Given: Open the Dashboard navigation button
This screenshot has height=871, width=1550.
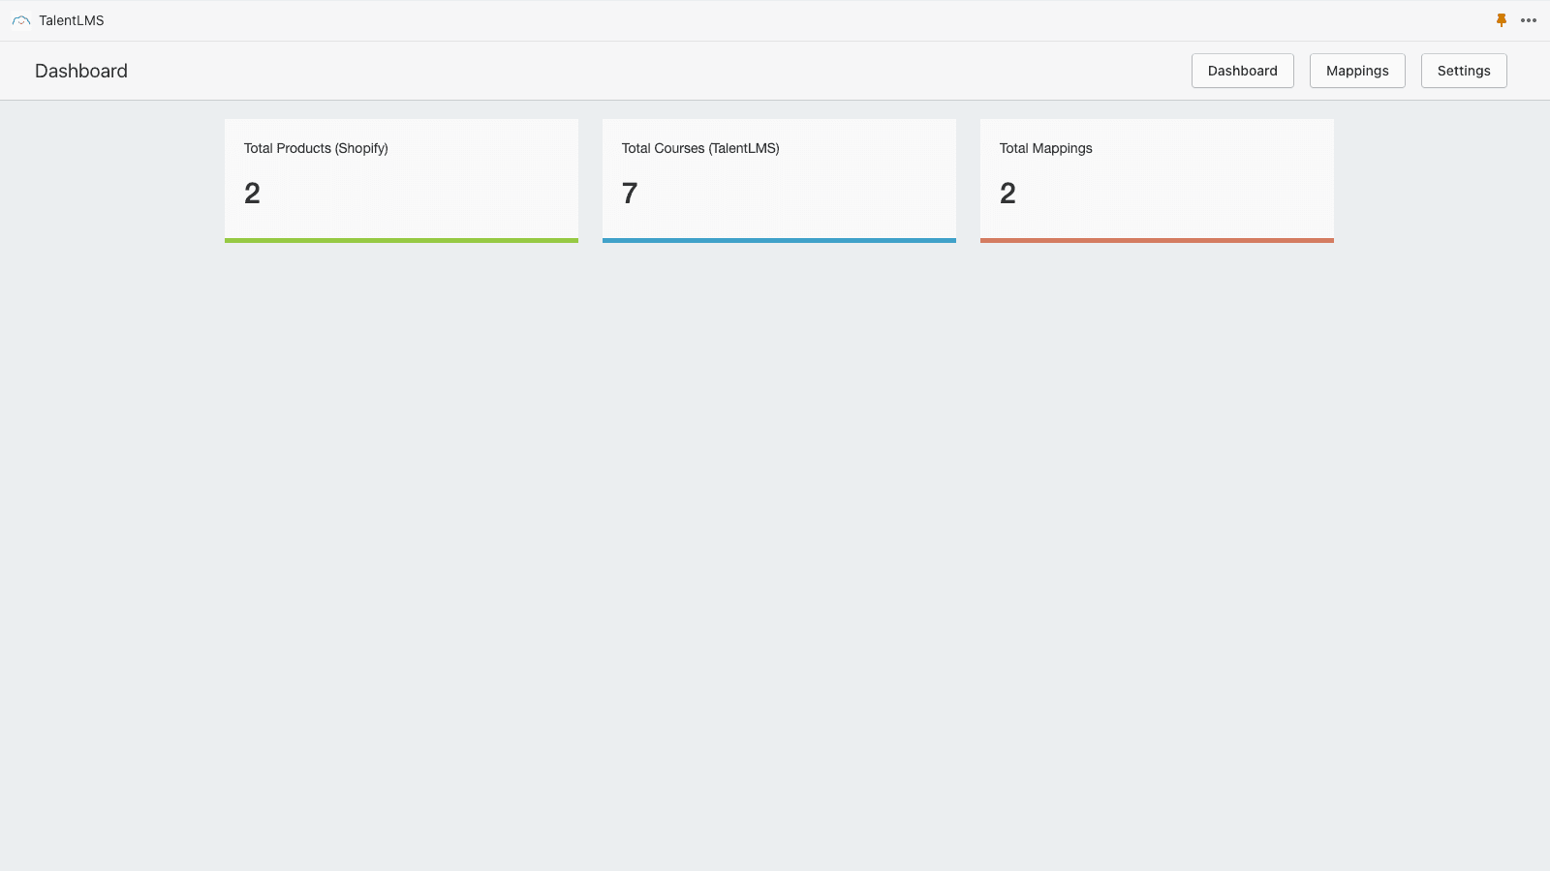Looking at the screenshot, I should [x=1242, y=71].
